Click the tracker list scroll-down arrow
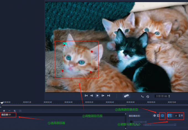Image resolution: width=188 pixels, height=130 pixels. 126,128
